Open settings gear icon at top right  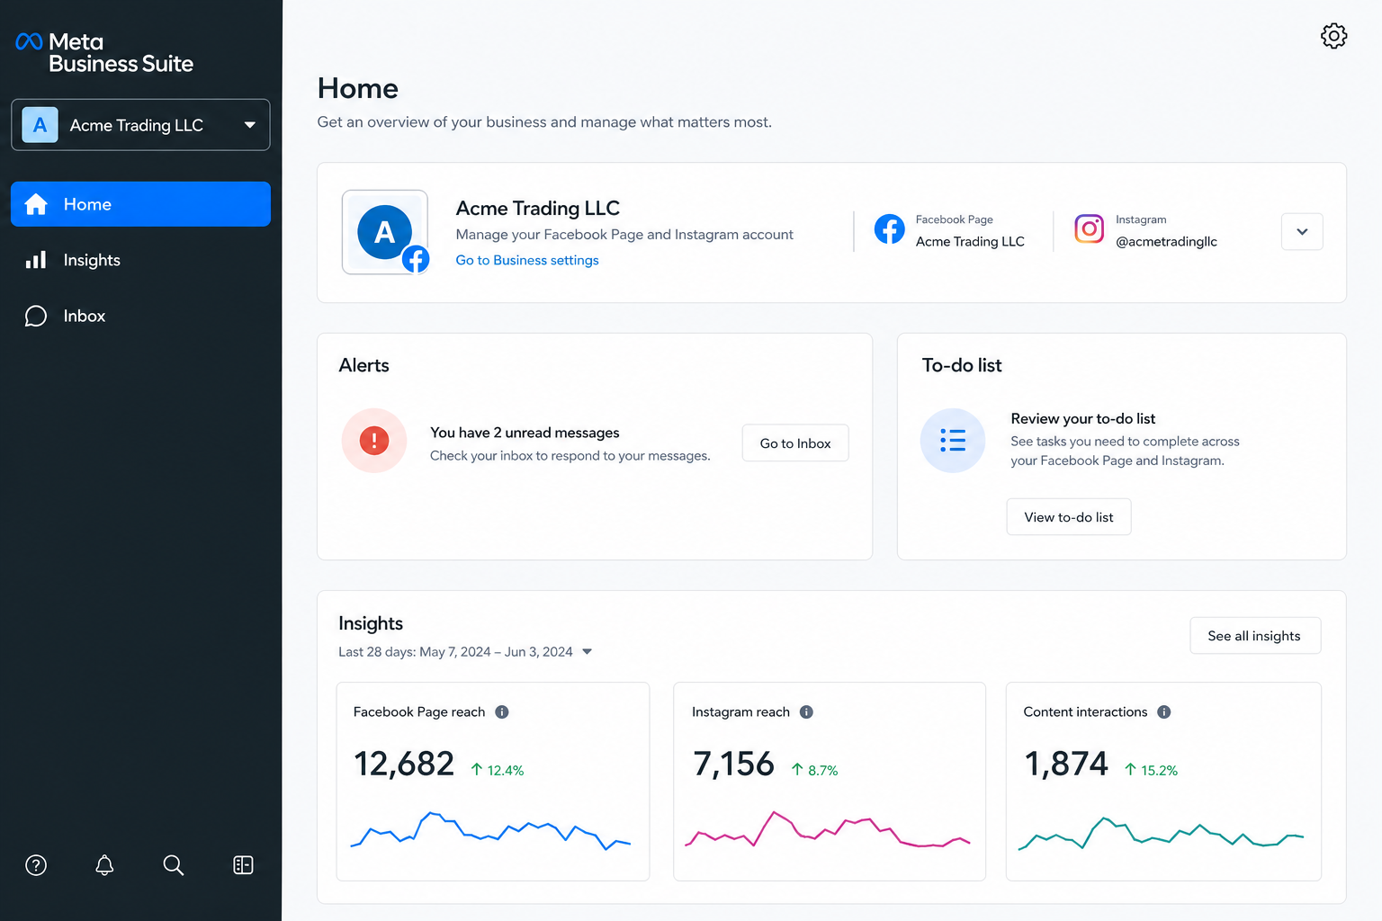coord(1333,36)
